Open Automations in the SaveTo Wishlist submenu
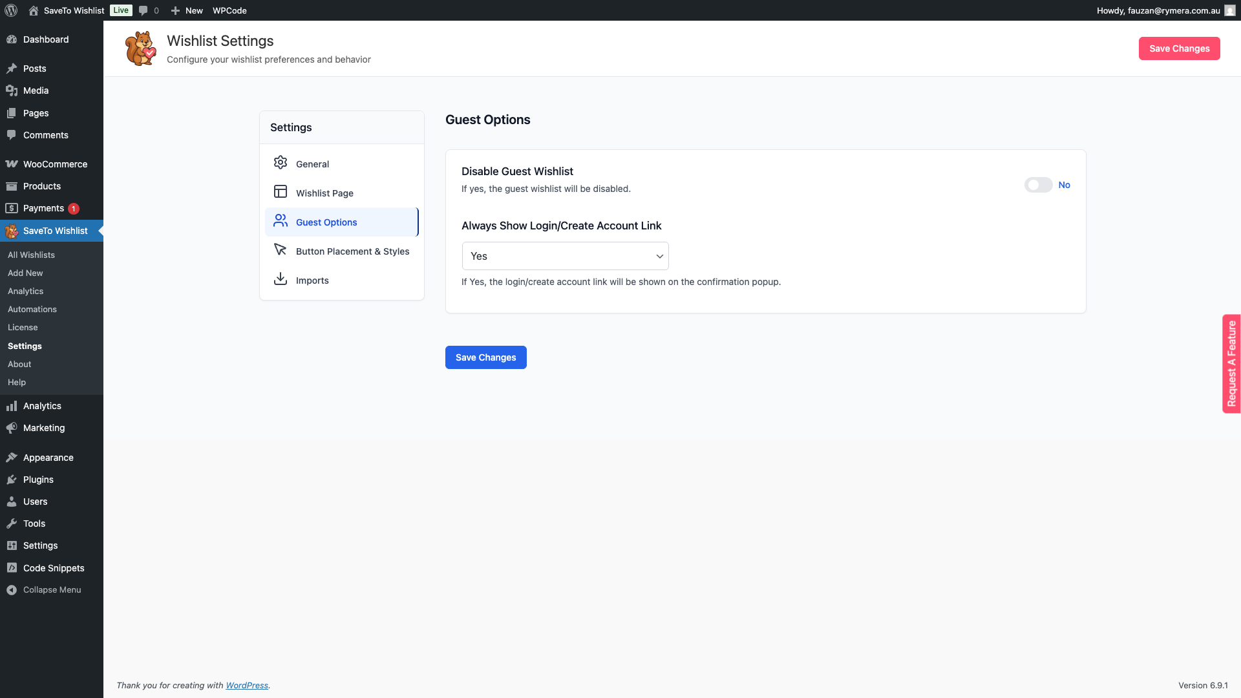 point(32,310)
